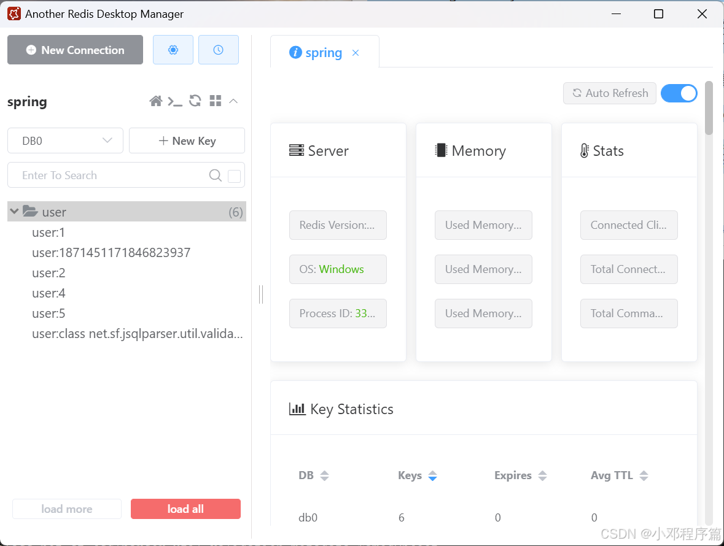
Task: Open the grid menu icon for spring
Action: [215, 101]
